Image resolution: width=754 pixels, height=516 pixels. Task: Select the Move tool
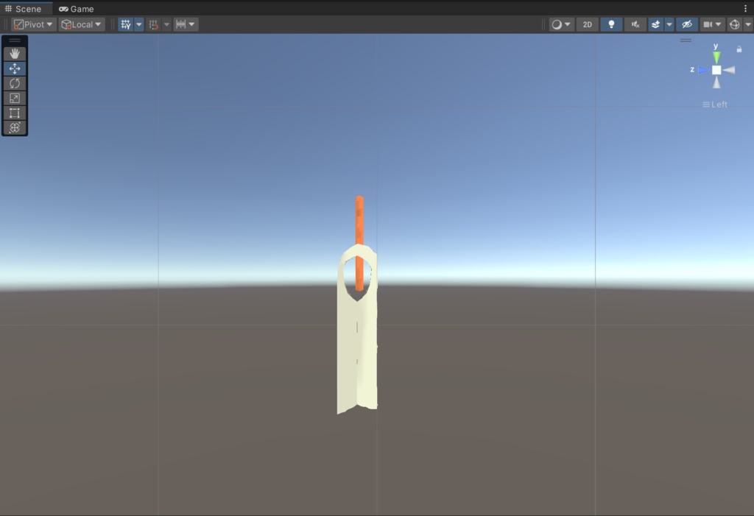point(15,68)
